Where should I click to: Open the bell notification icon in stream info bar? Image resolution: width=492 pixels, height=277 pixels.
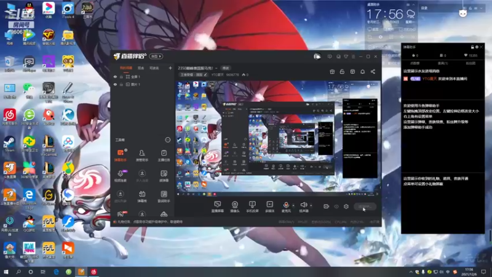[362, 71]
